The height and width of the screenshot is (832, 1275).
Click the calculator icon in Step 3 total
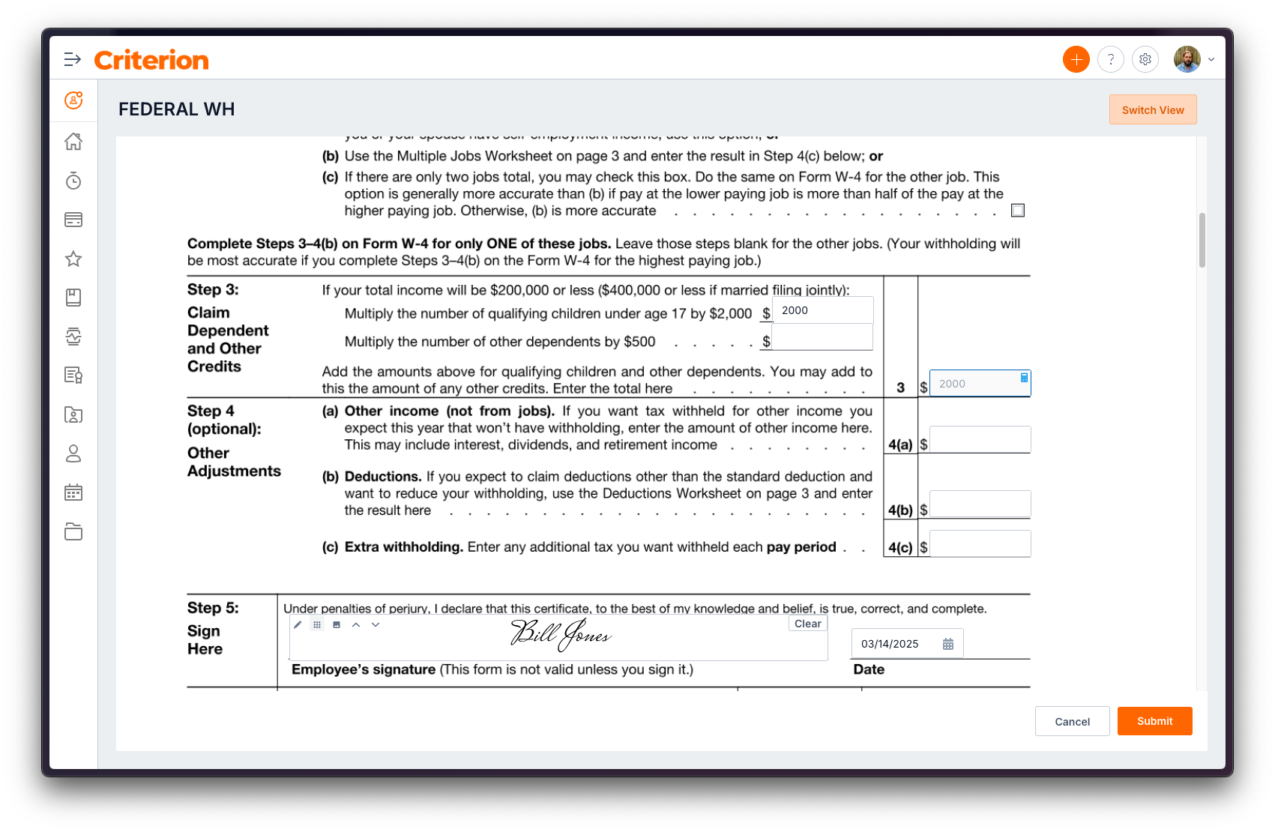tap(1024, 378)
